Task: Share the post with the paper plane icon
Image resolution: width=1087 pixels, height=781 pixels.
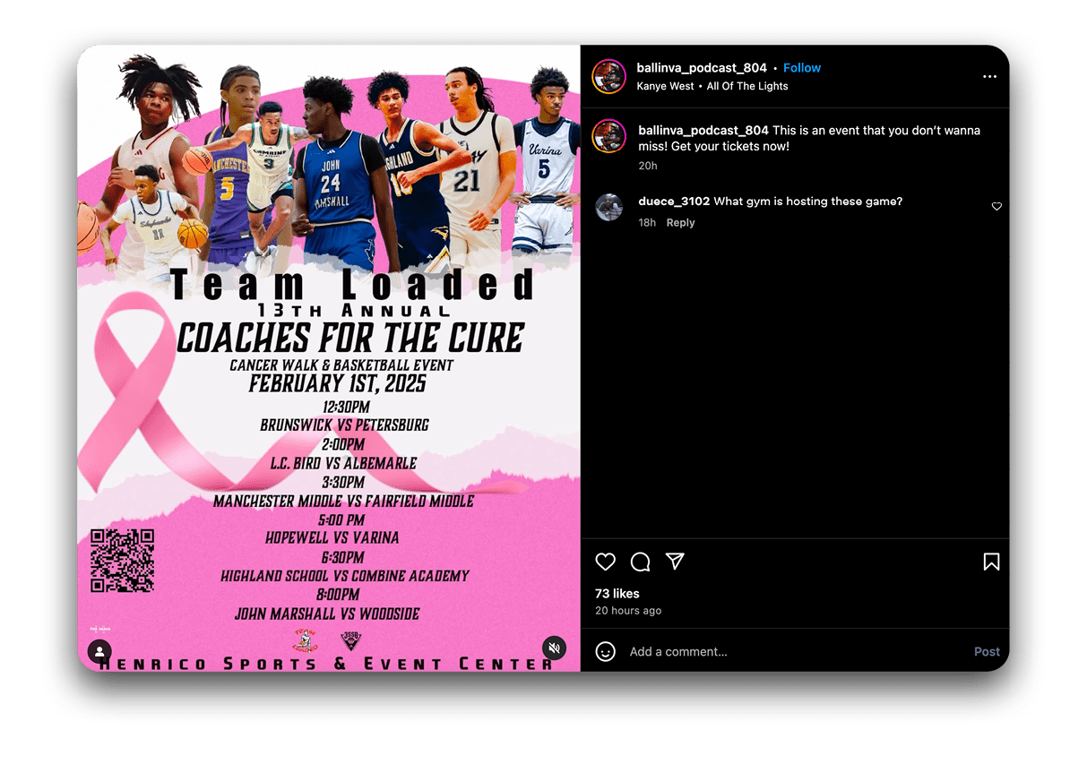Action: point(675,562)
